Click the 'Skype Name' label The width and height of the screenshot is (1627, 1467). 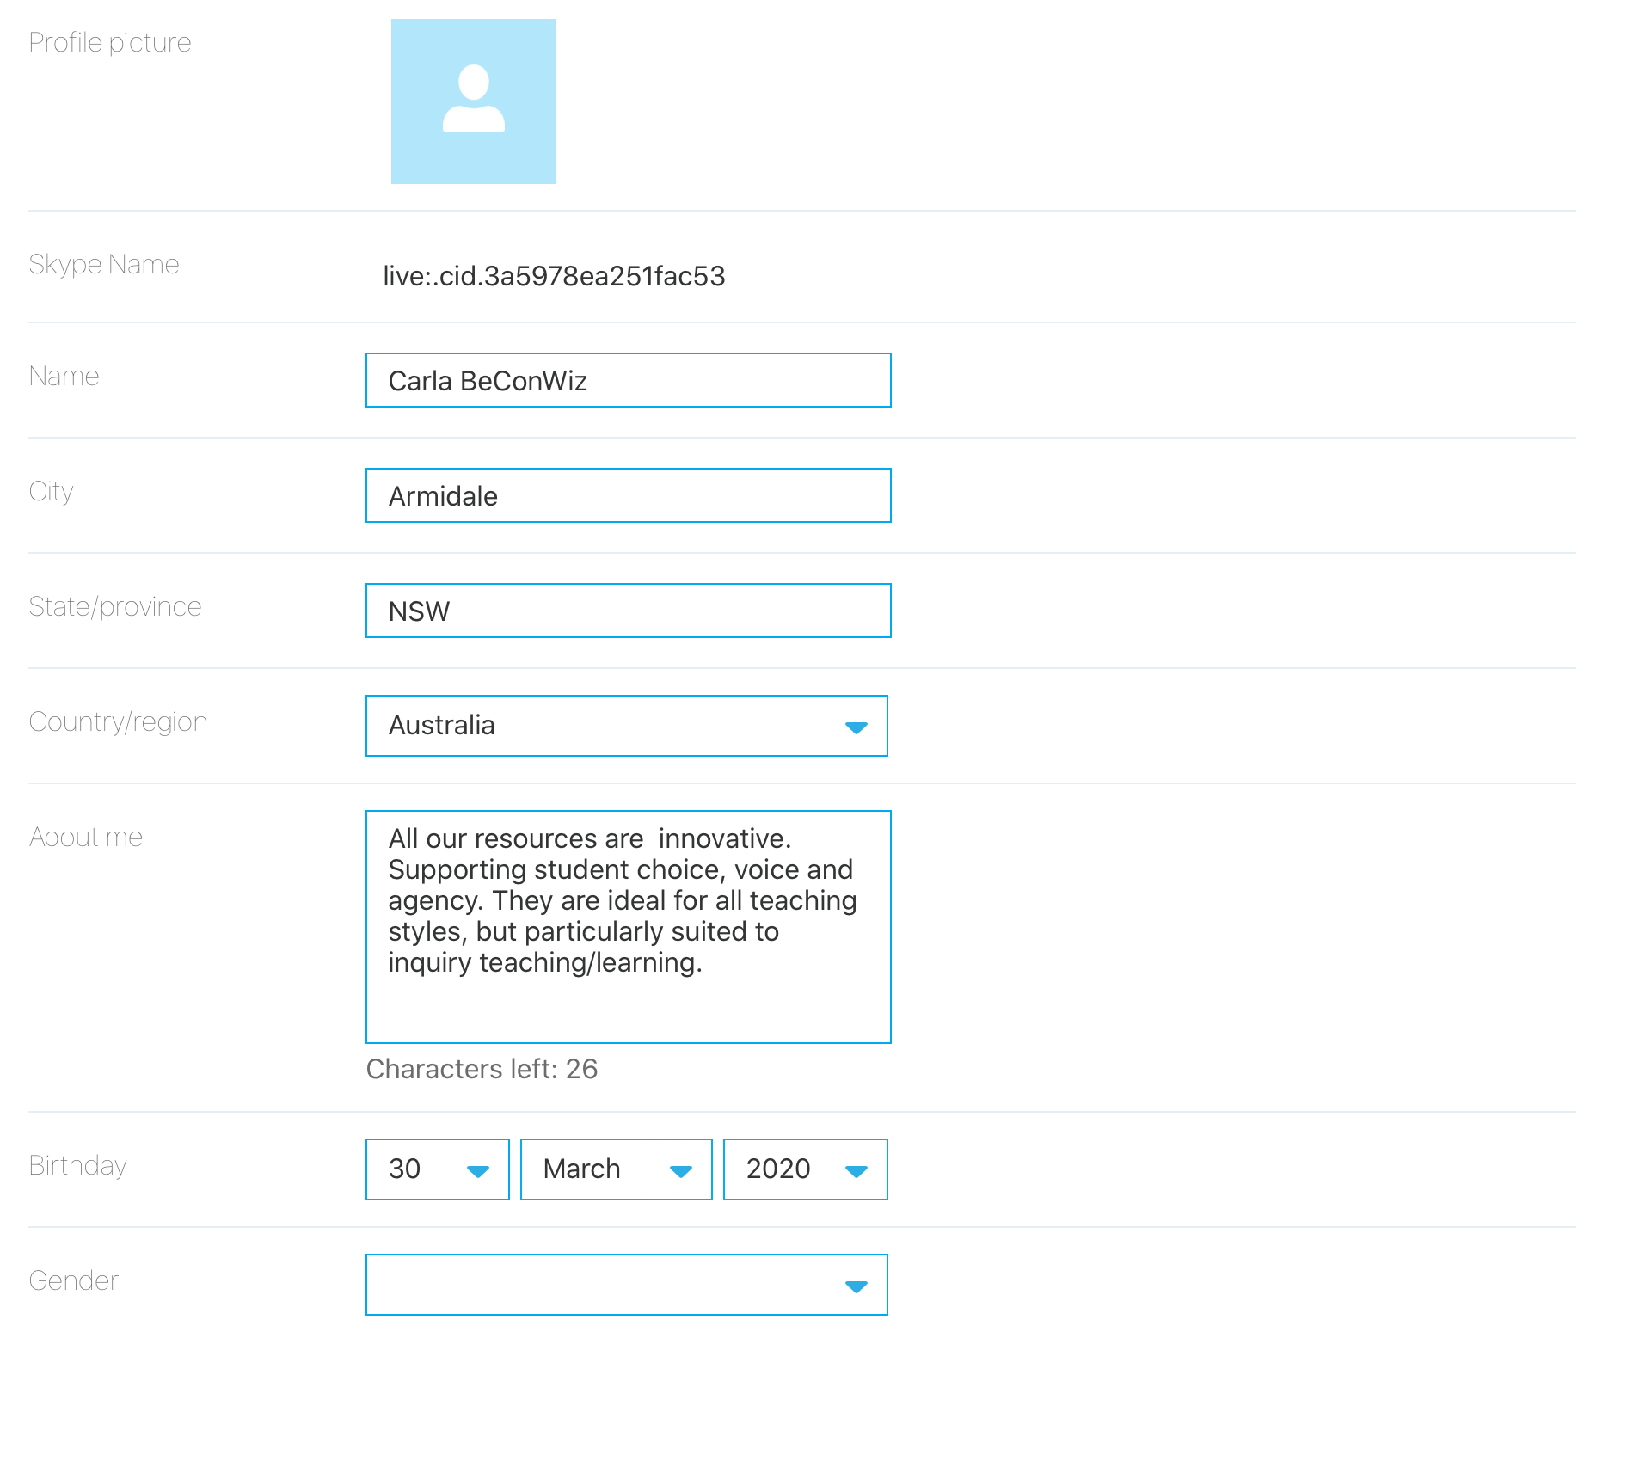(104, 264)
